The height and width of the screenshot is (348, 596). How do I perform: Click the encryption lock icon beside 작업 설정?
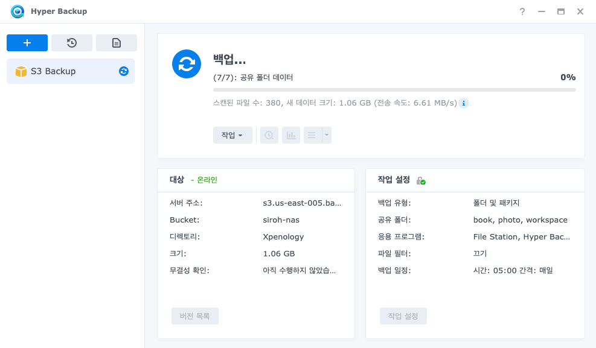[x=420, y=180]
